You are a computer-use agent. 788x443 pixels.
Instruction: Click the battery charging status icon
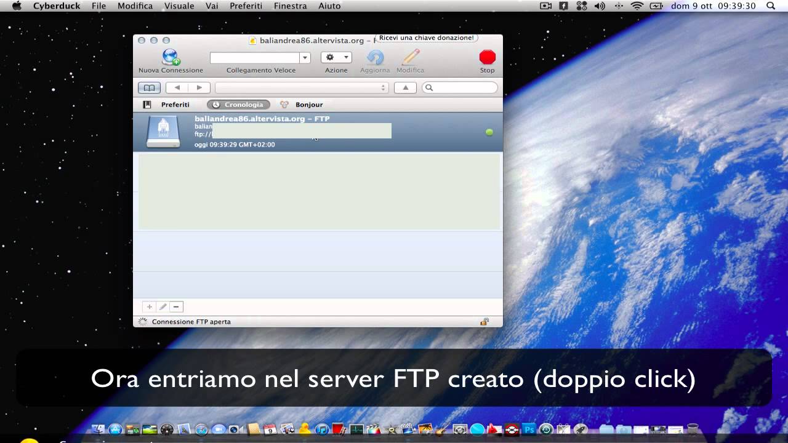pos(656,6)
